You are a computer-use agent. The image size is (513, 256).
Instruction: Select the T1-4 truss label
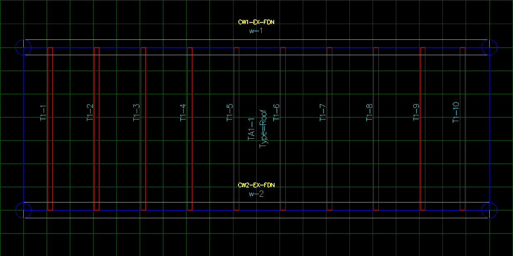coord(183,112)
